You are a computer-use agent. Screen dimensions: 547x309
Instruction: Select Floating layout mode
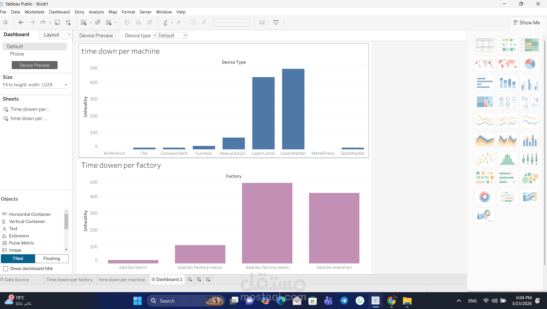52,259
